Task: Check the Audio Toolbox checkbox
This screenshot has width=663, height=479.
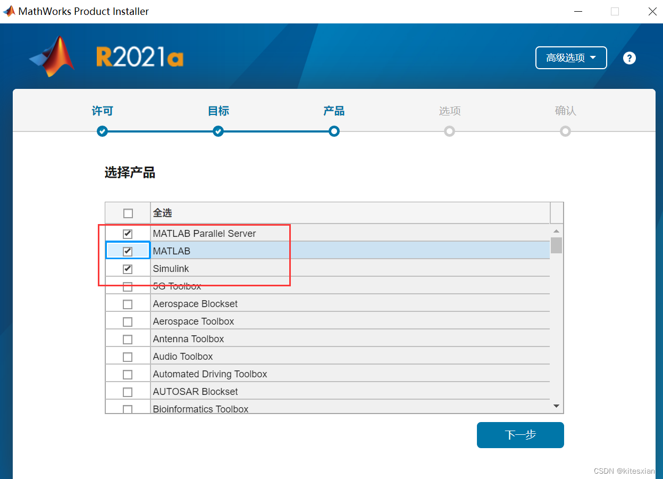Action: (128, 357)
